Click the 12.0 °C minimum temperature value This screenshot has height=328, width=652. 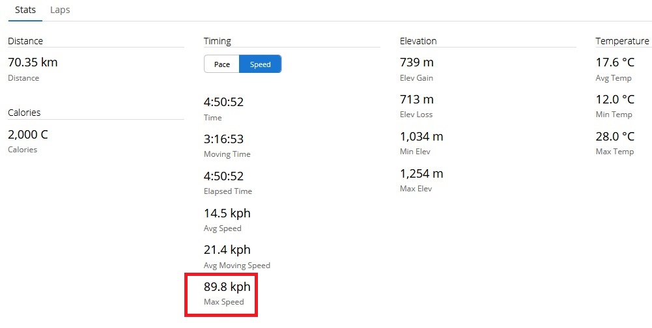tap(615, 100)
